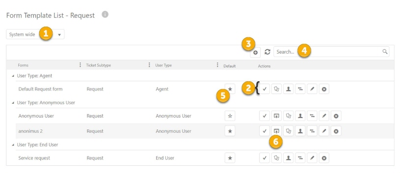Click the Agent cell in User Type column
The height and width of the screenshot is (182, 400).
pyautogui.click(x=162, y=89)
